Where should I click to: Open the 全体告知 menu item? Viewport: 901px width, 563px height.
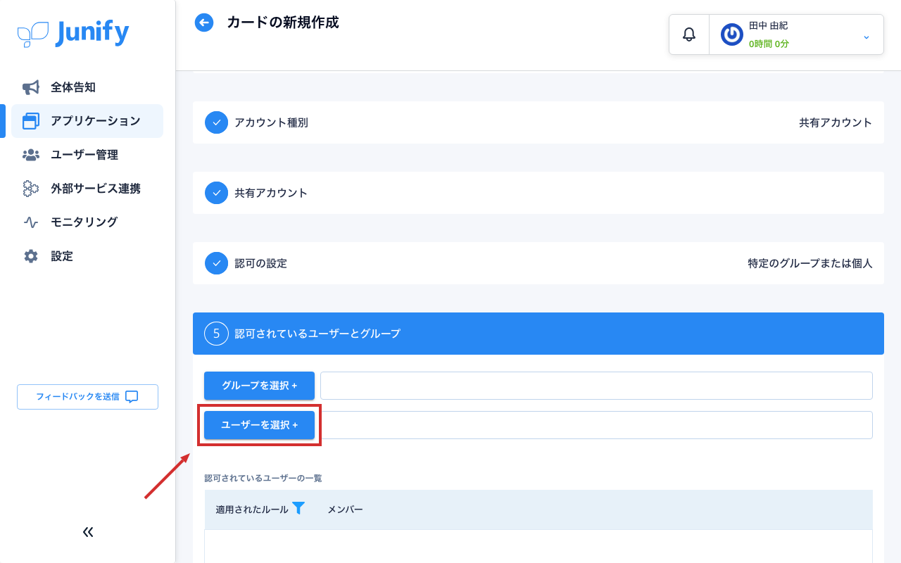tap(87, 87)
